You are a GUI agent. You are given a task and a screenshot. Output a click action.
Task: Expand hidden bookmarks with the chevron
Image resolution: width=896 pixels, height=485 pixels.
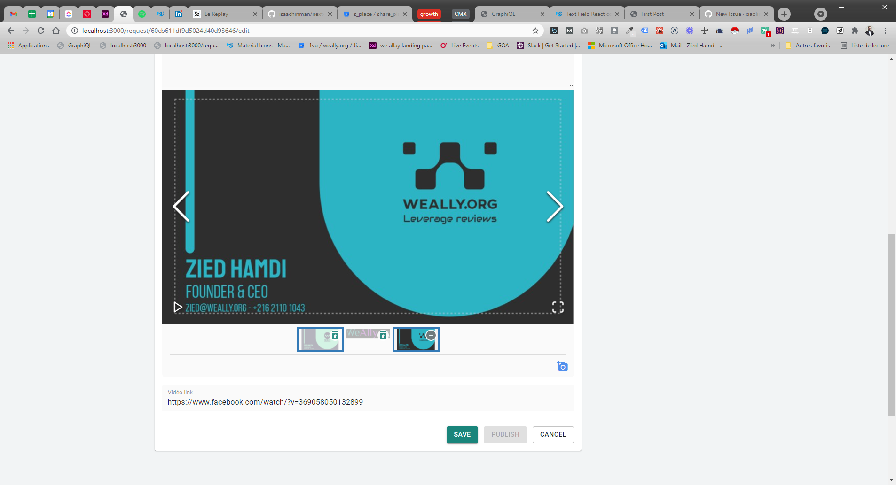click(x=772, y=46)
